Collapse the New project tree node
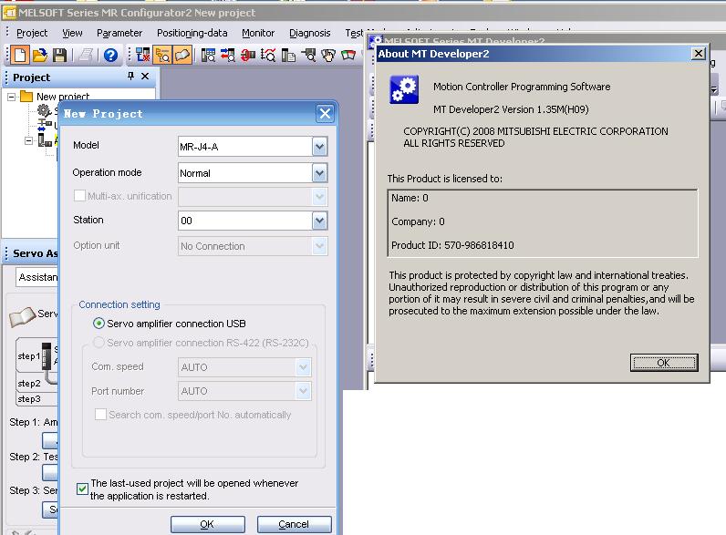The image size is (726, 535). coord(12,97)
